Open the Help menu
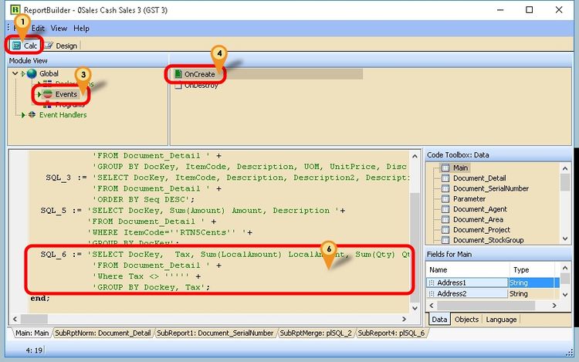 pos(81,29)
